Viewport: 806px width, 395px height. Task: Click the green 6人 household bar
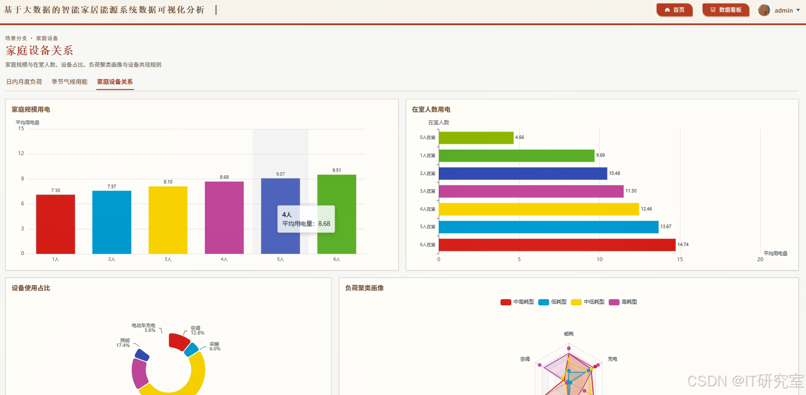(x=337, y=214)
